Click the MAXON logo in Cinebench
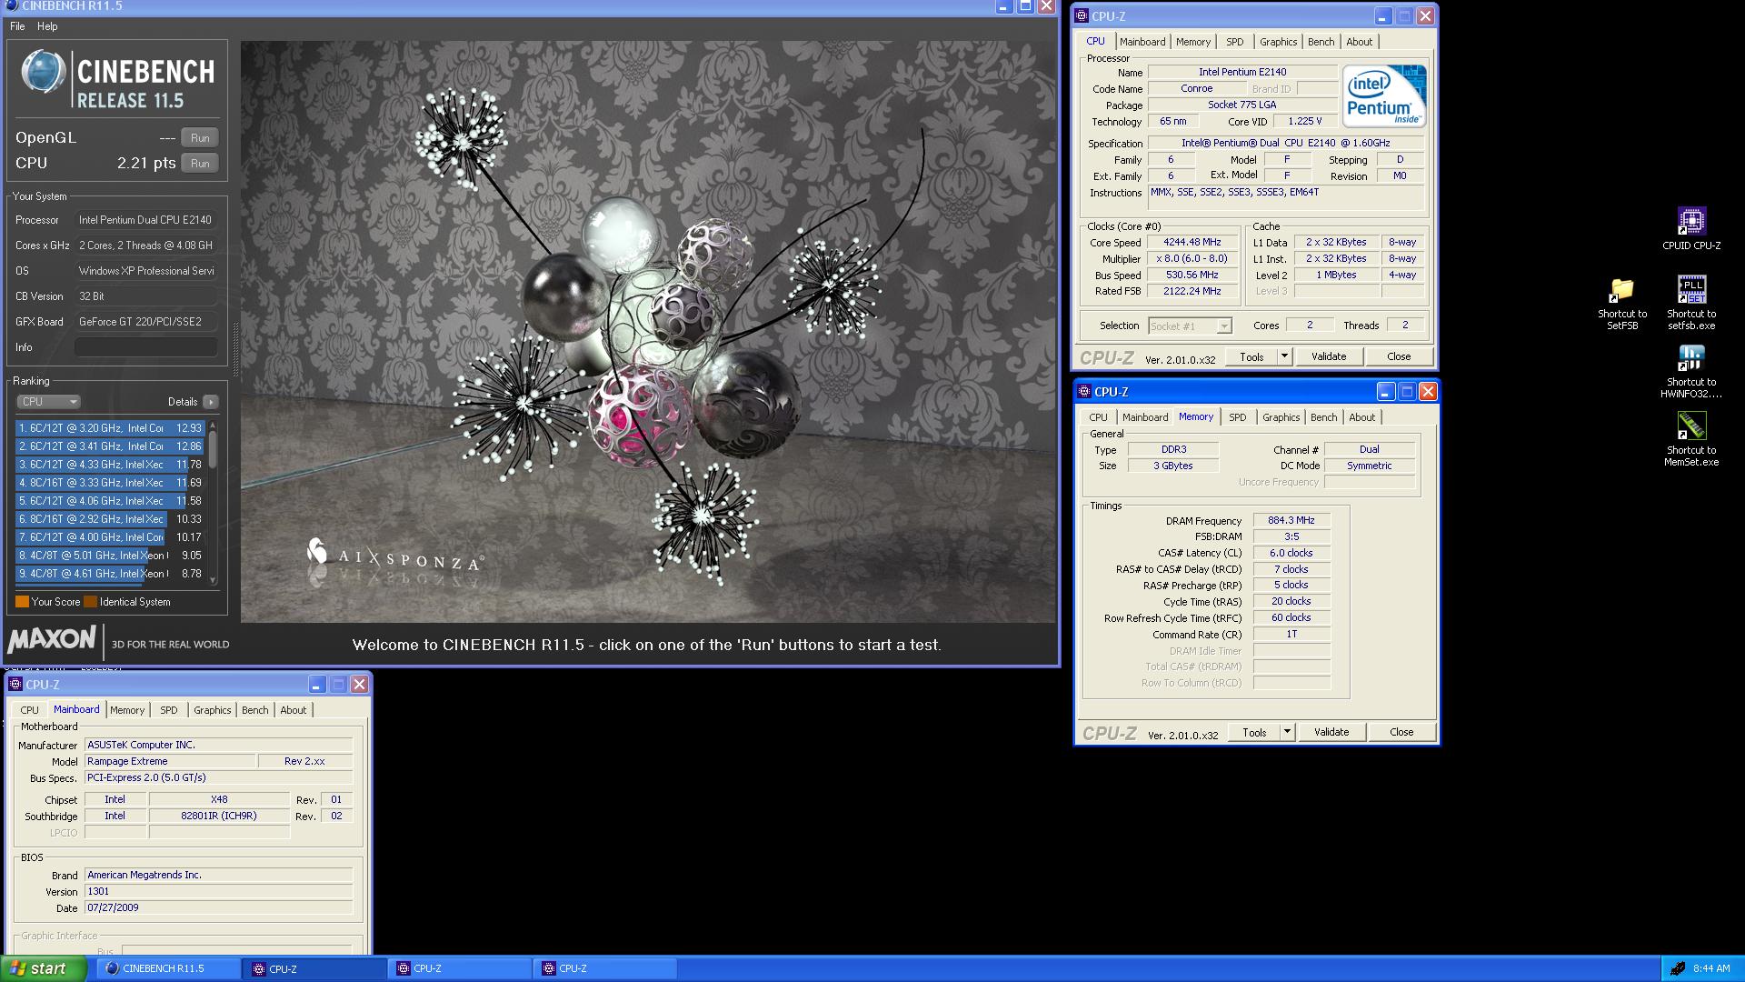1745x982 pixels. click(x=52, y=639)
